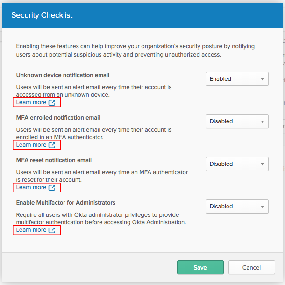Click the Security Checklist header title
Image resolution: width=285 pixels, height=285 pixels.
42,15
